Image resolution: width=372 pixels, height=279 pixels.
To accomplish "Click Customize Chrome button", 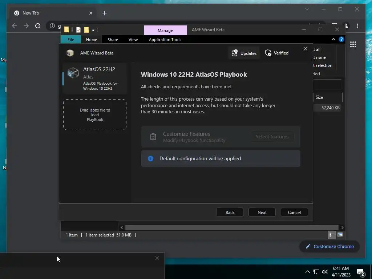I will (329, 247).
